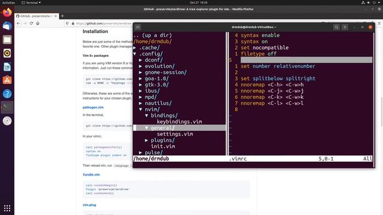Select keybindings.vim in the tree
This screenshot has height=215, width=383.
(x=180, y=122)
